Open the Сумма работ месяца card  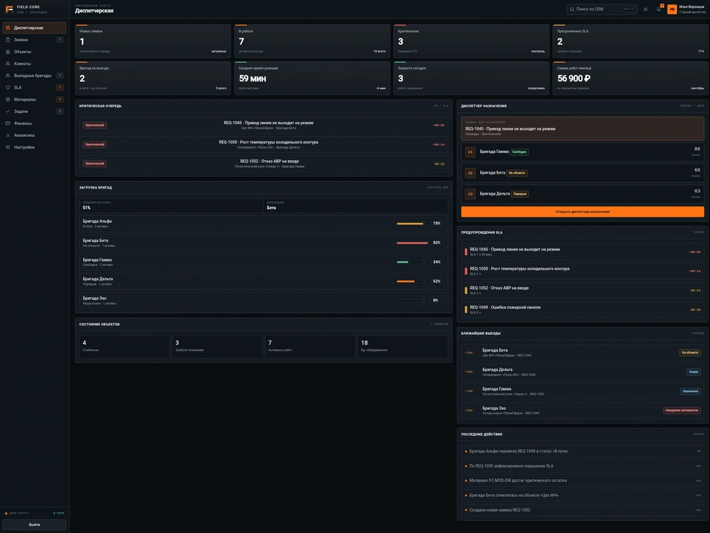click(x=631, y=78)
